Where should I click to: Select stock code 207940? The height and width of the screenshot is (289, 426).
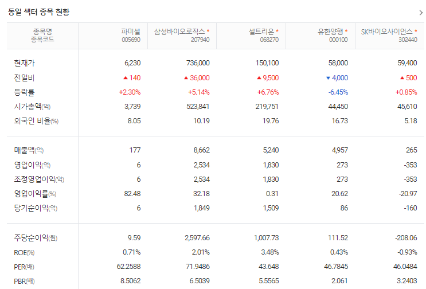[x=200, y=40]
